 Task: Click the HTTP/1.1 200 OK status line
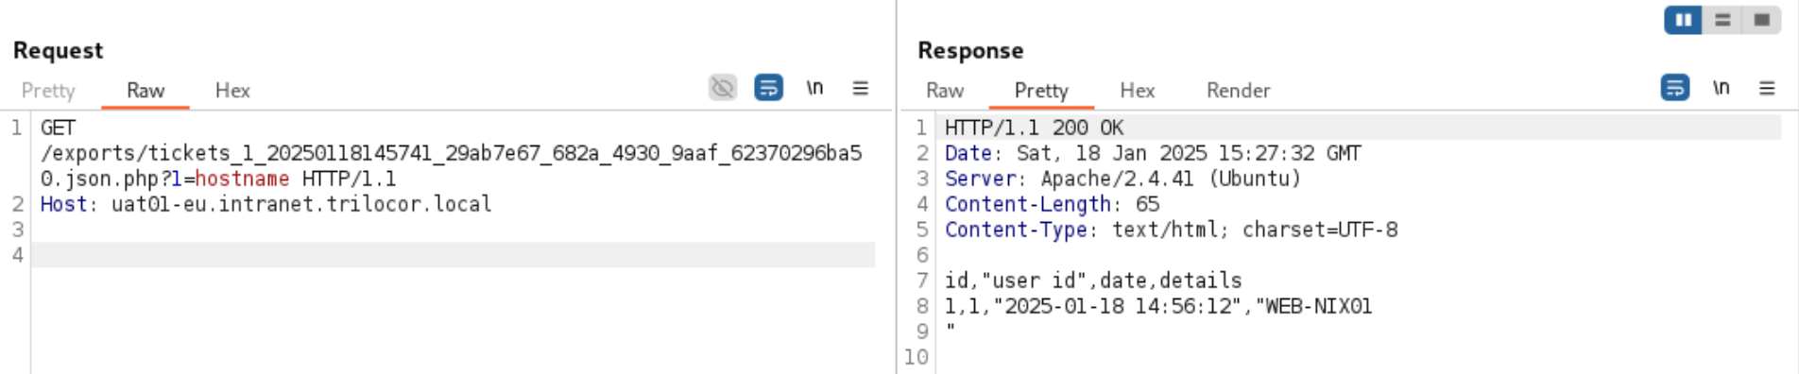click(x=1035, y=127)
